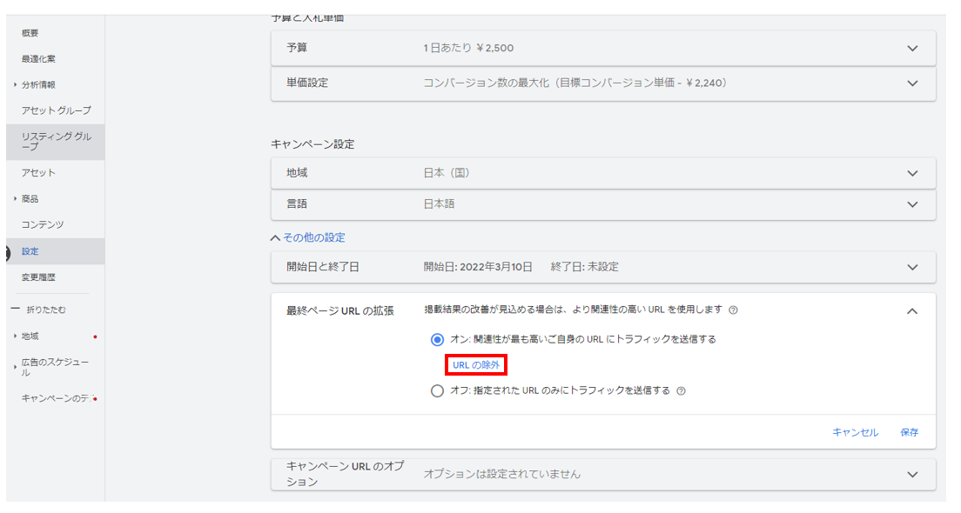Open コンテンツ in sidebar
This screenshot has width=961, height=513.
tap(43, 224)
